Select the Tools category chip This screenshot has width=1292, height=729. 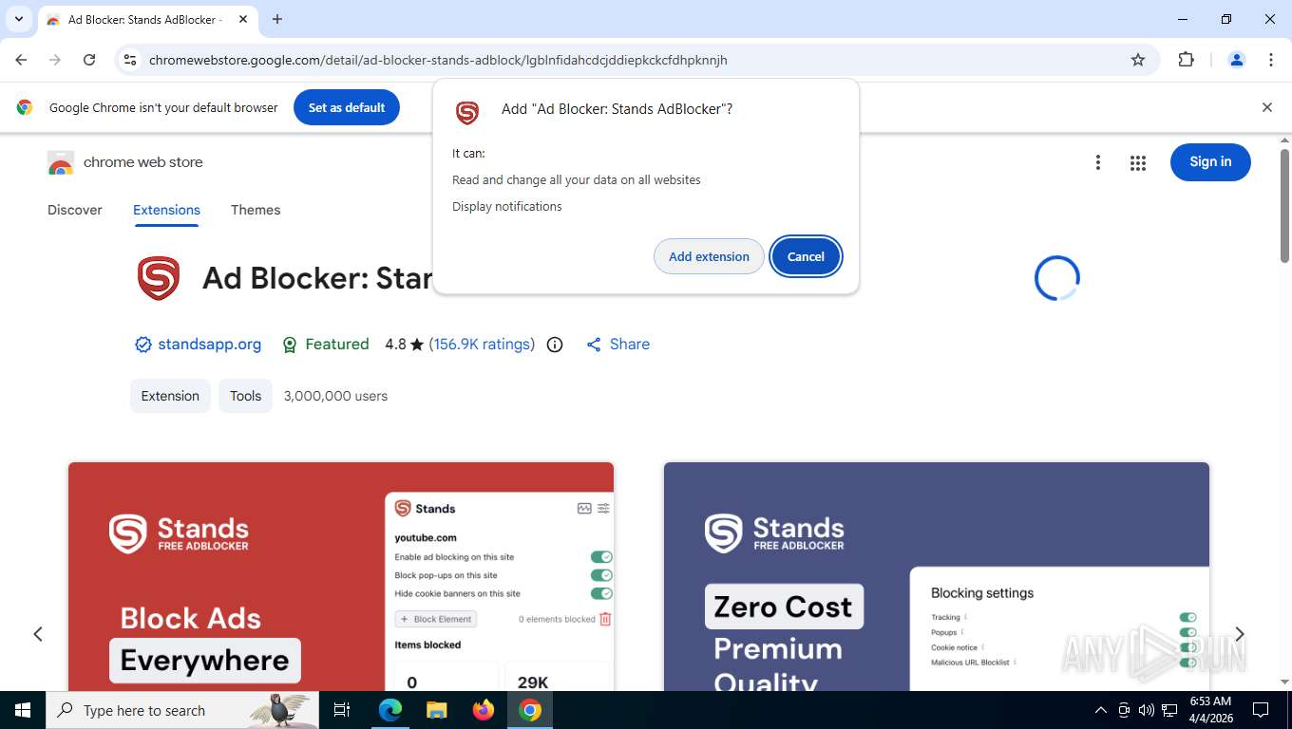point(245,396)
